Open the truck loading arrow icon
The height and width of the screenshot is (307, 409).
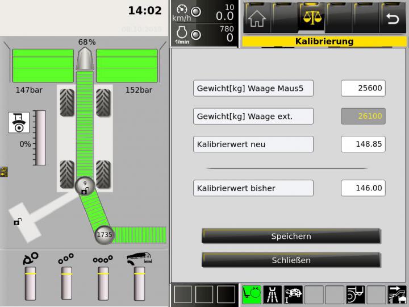pos(397,294)
